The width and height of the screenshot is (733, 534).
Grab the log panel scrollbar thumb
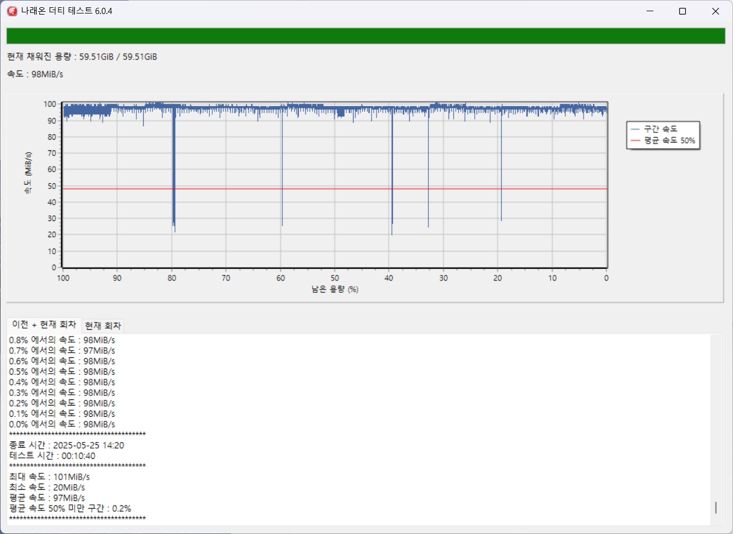(716, 508)
